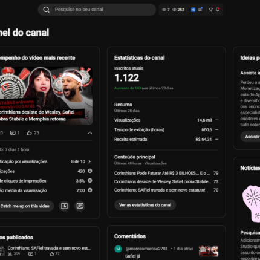Open the blue extension icon in top bar
This screenshot has width=260, height=260.
coord(193,10)
